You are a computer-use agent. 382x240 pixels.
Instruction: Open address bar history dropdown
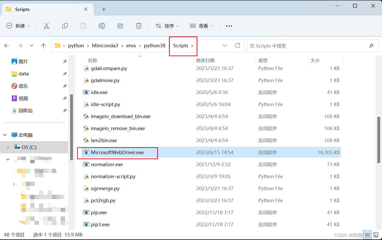pyautogui.click(x=225, y=45)
